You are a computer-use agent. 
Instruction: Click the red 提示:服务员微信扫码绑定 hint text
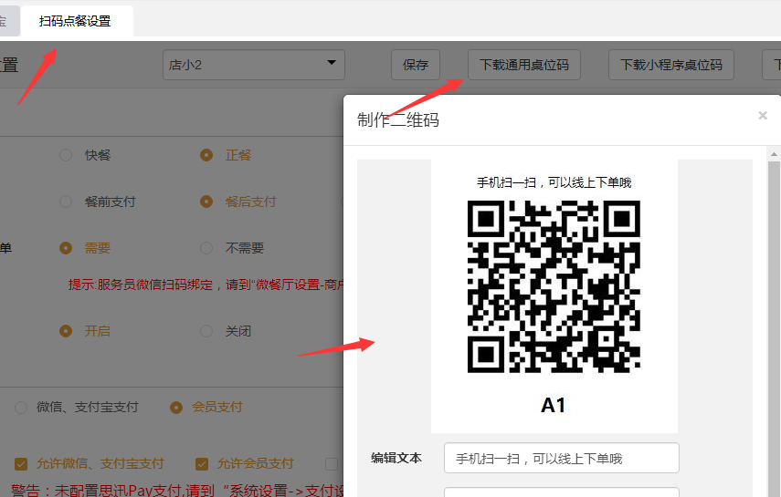(206, 285)
